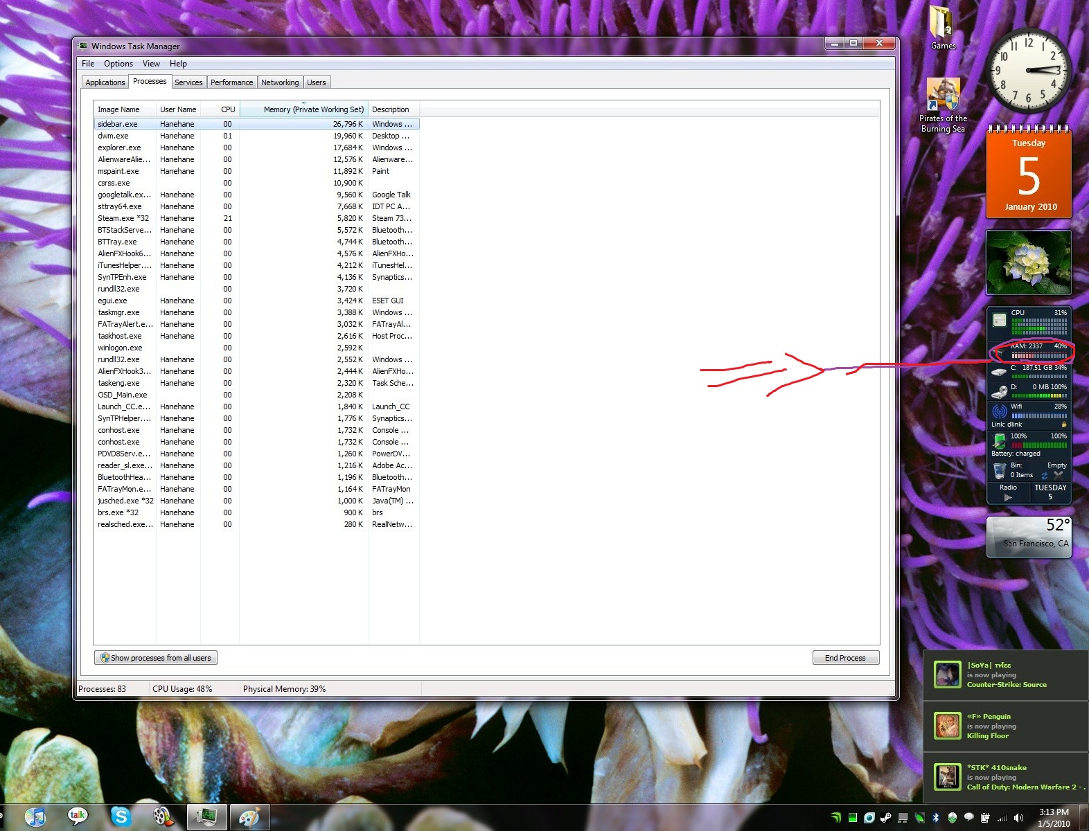This screenshot has width=1089, height=831.
Task: Open the volume speaker tray icon
Action: pyautogui.click(x=1018, y=818)
